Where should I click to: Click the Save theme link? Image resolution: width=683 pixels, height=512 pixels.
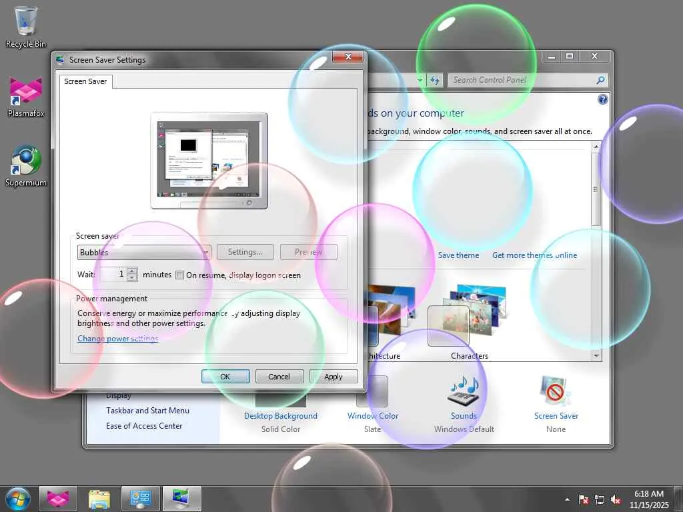(458, 255)
